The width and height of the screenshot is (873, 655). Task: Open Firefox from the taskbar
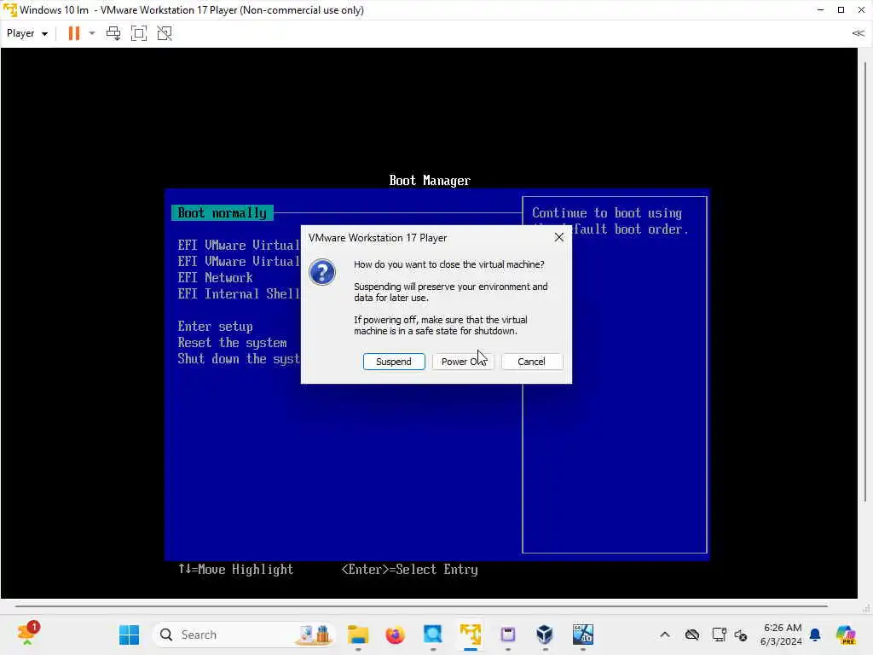(x=396, y=635)
